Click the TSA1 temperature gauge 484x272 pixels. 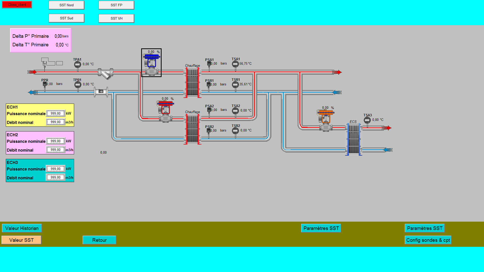coord(235,64)
